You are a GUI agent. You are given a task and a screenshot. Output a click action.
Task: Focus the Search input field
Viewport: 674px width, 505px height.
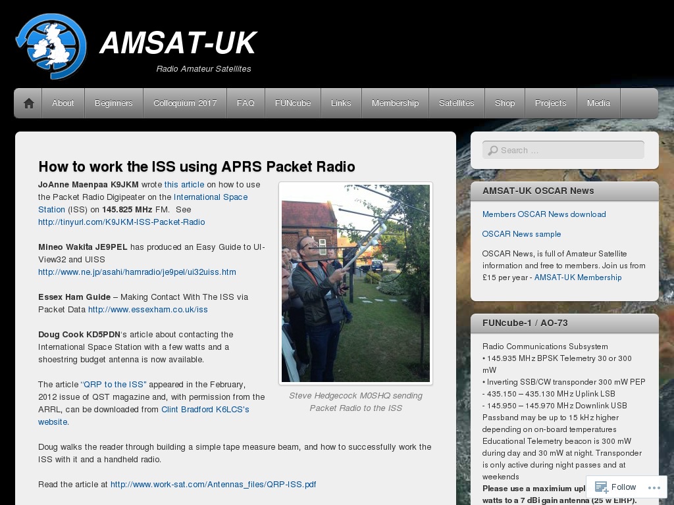563,151
